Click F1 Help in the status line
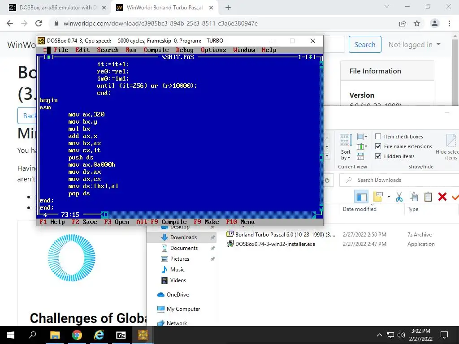 52,222
